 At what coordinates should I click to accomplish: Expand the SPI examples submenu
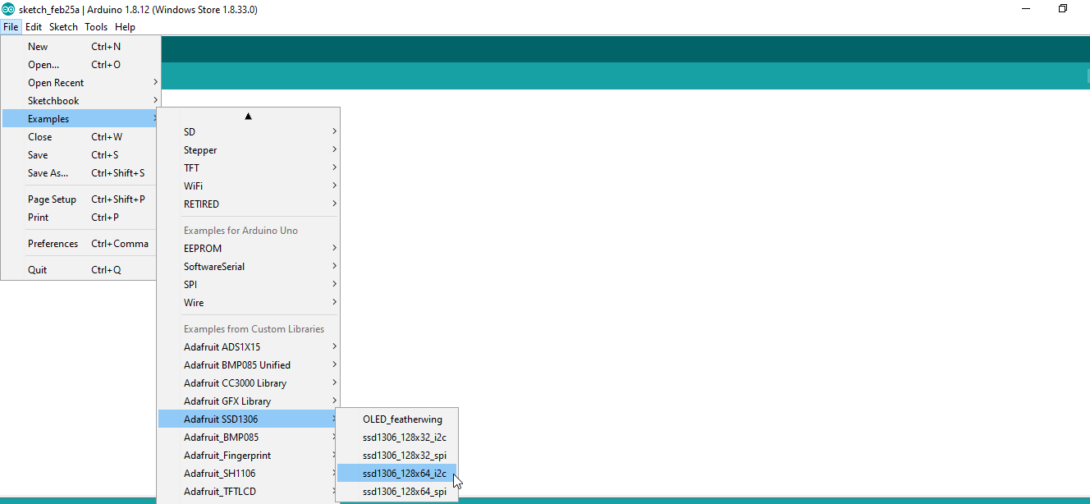pos(248,285)
